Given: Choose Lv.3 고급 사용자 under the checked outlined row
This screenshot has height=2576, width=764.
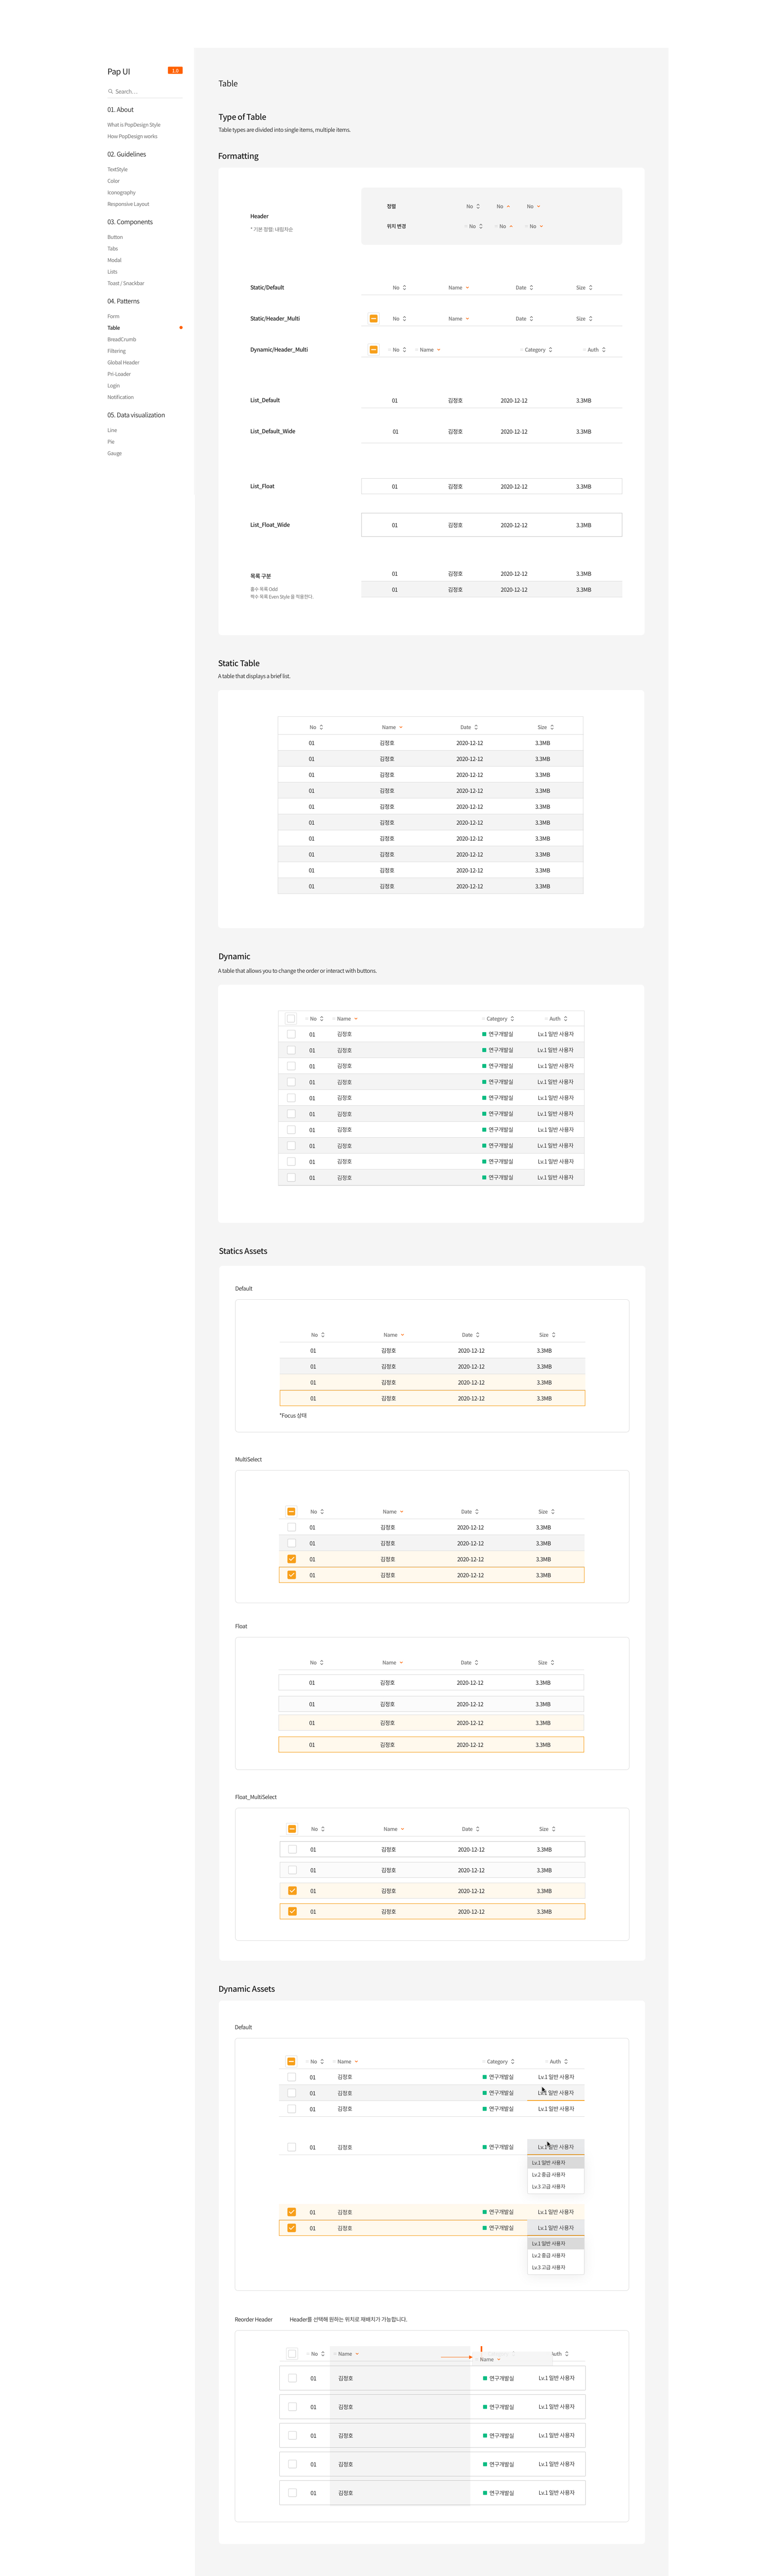Looking at the screenshot, I should (x=555, y=2267).
